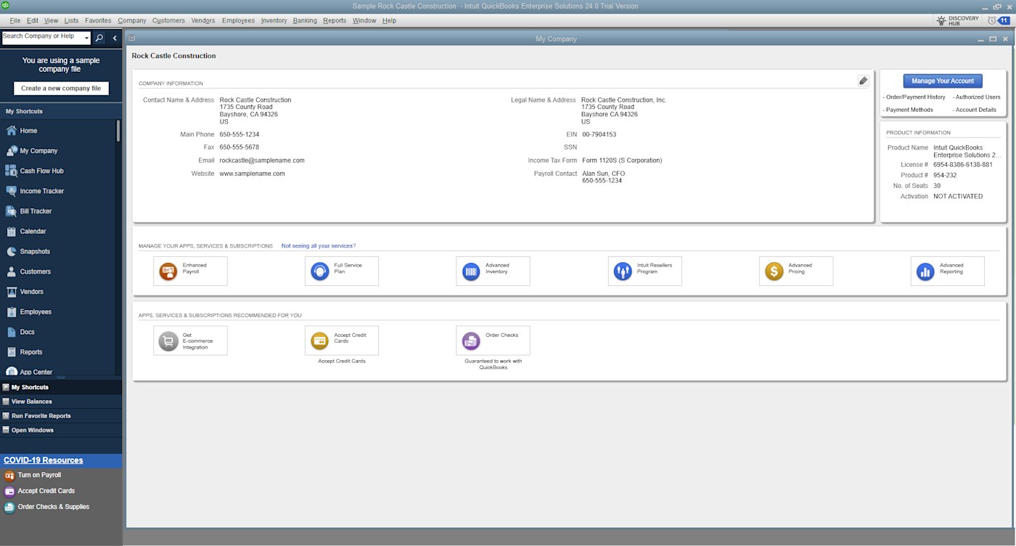Screen dimensions: 1016x546
Task: Open the Reports menu
Action: (335, 20)
